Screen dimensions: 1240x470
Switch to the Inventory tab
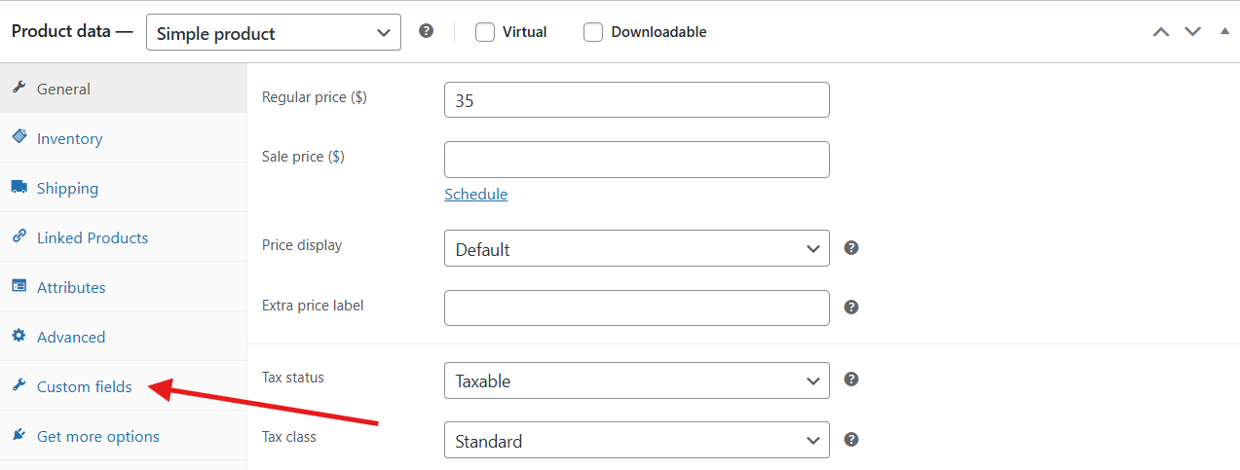(x=69, y=139)
